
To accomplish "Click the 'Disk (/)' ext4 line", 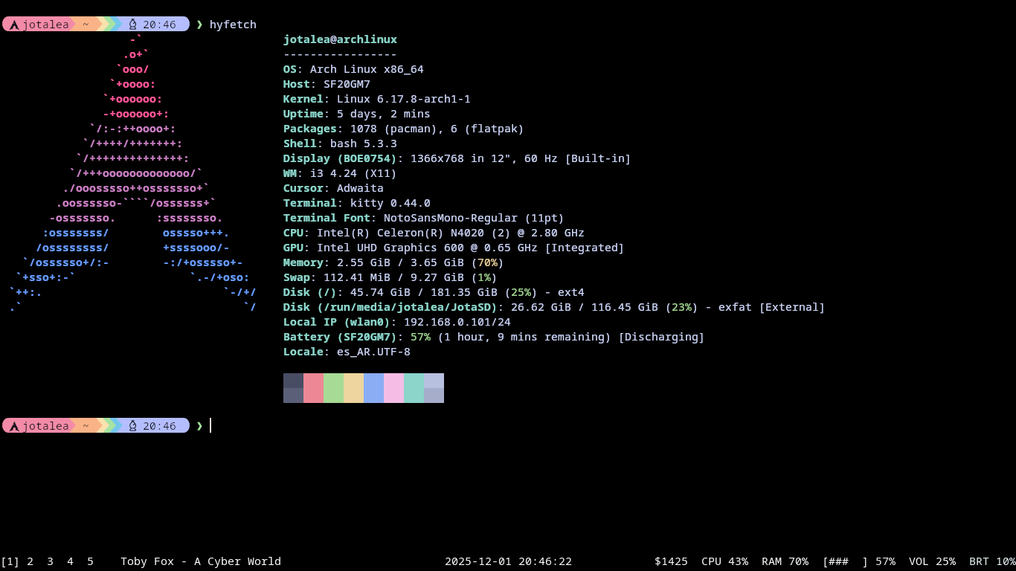I will pos(434,292).
